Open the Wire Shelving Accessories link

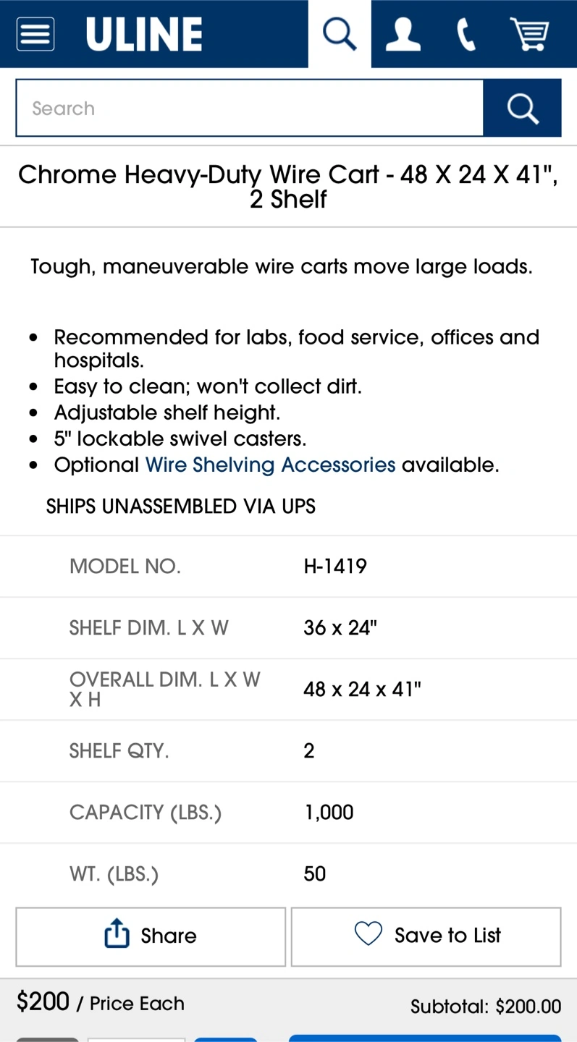pos(271,465)
